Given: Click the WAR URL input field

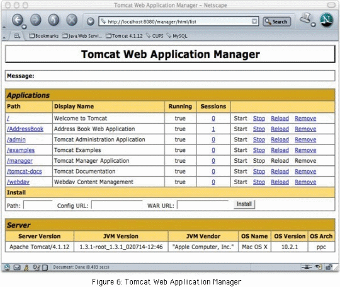Looking at the screenshot, I should 203,205.
